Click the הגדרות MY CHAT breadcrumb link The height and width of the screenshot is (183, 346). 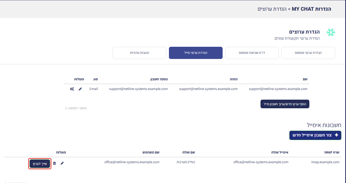click(x=311, y=9)
